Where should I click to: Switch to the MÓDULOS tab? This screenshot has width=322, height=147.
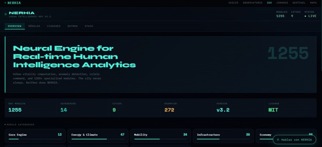click(34, 26)
